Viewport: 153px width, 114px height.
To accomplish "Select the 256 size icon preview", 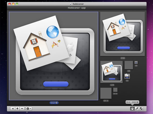I will (122, 34).
